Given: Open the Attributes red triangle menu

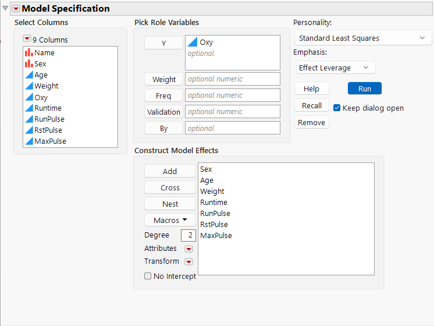Looking at the screenshot, I should (x=188, y=249).
